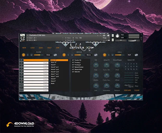Click the LOAD button
This screenshot has width=162, height=133.
point(33,48)
